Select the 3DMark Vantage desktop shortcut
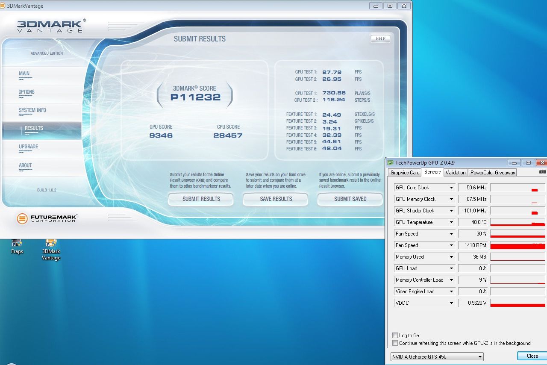The width and height of the screenshot is (547, 365). pos(51,250)
